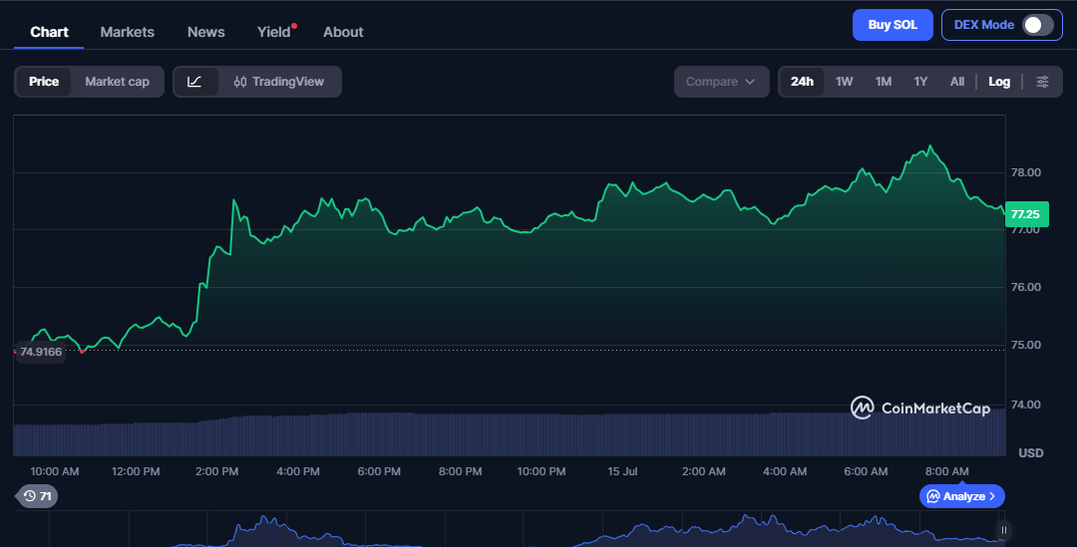Open the News tab
The width and height of the screenshot is (1077, 547).
tap(206, 32)
